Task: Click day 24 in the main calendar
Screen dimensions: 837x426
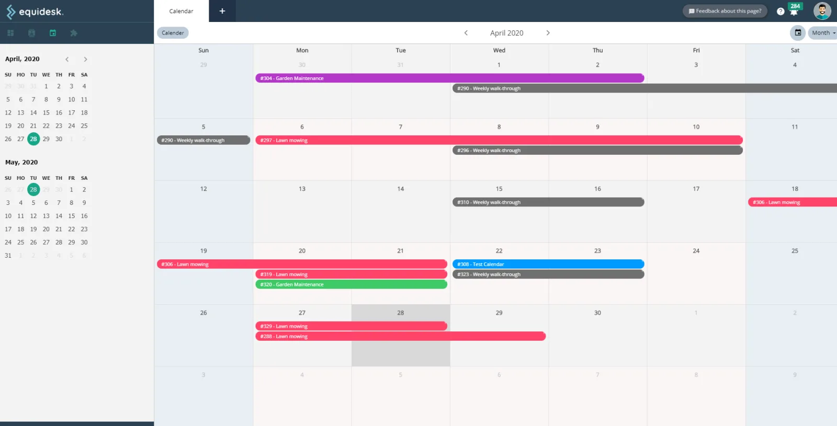Action: tap(696, 251)
